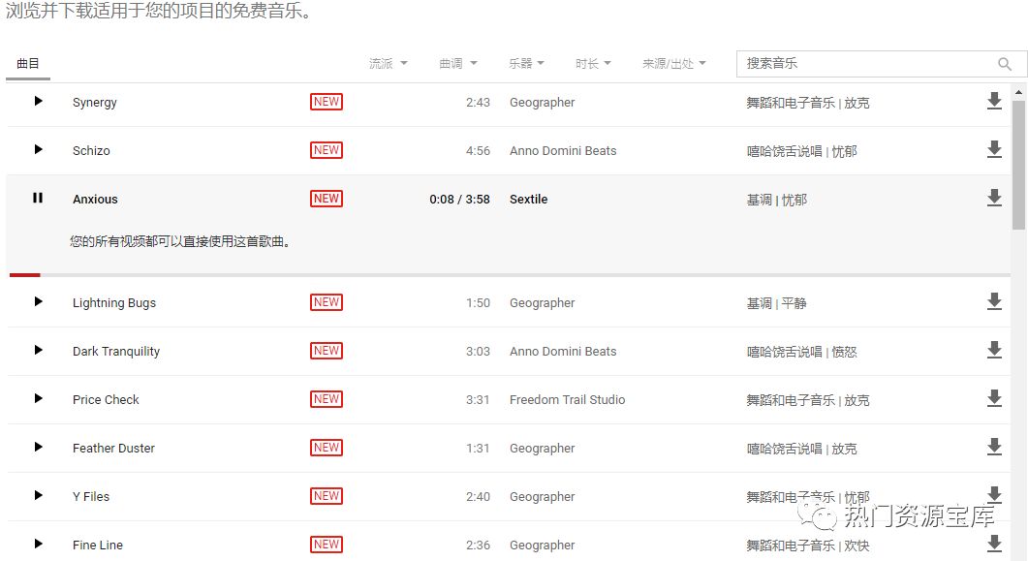The width and height of the screenshot is (1028, 561).
Task: Click Geographer artist in Synergy row
Action: 543,103
